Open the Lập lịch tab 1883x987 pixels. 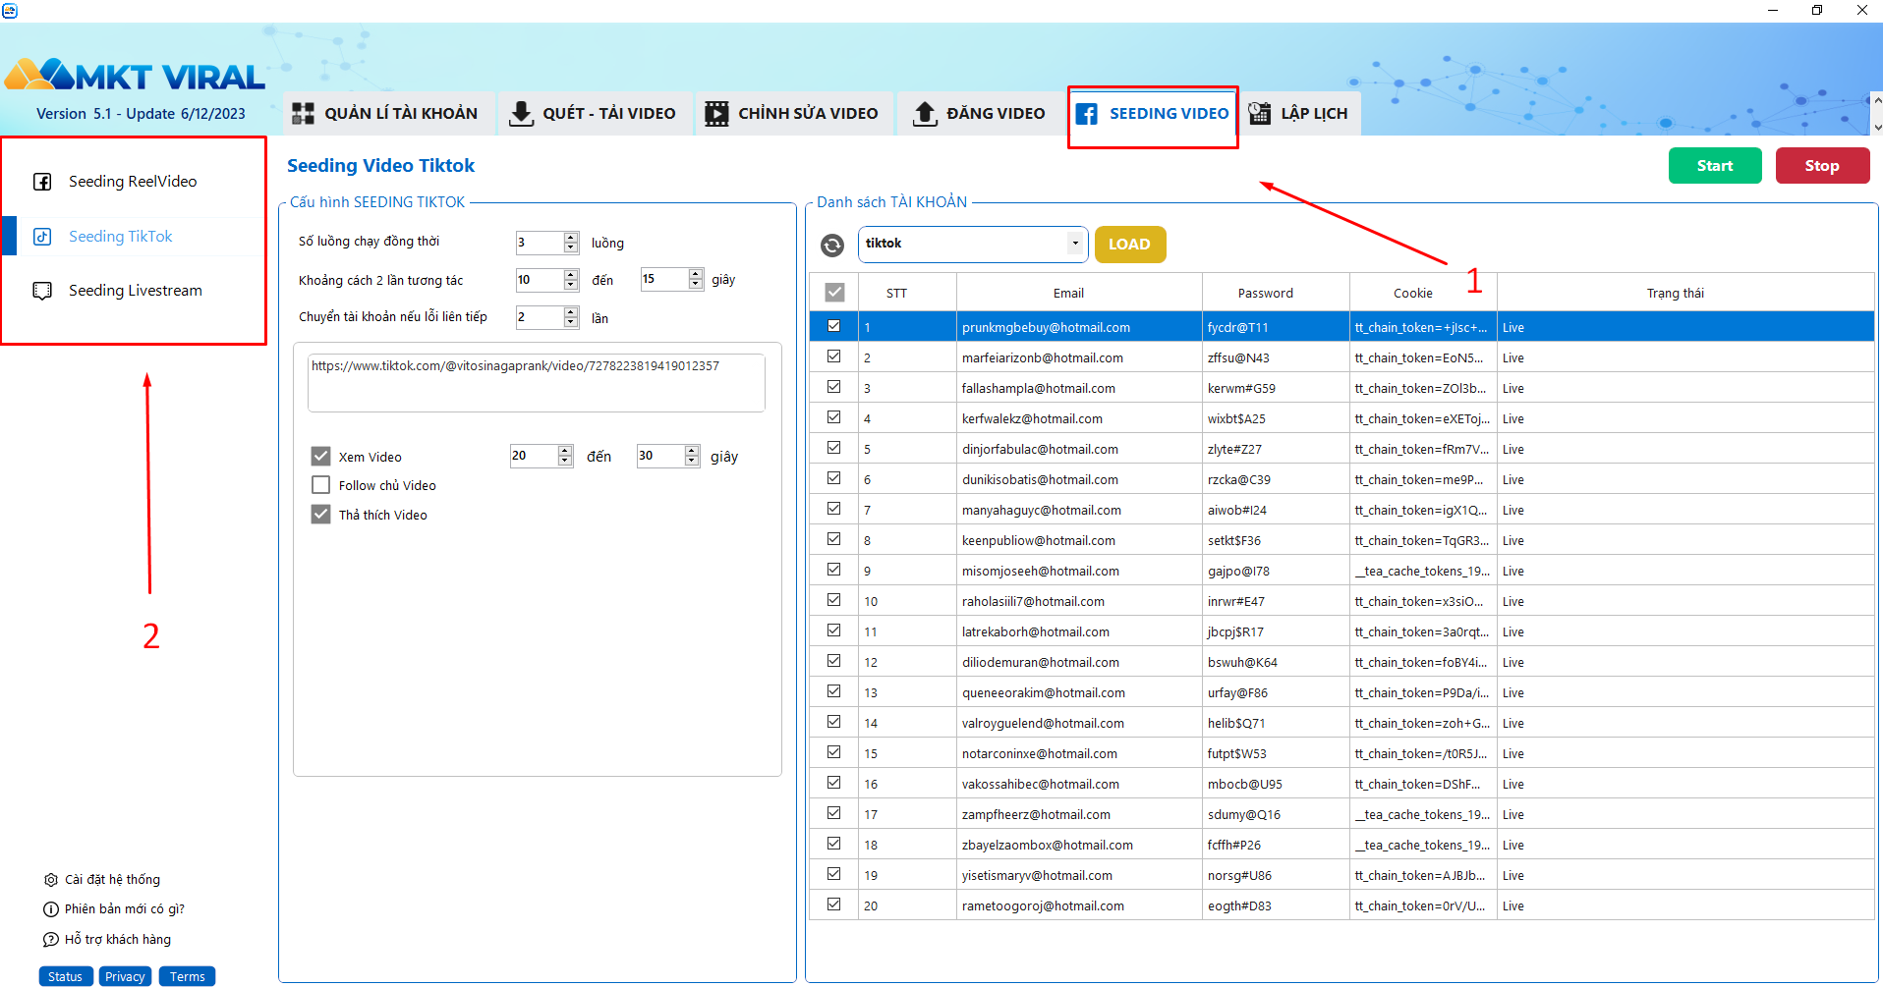pyautogui.click(x=1299, y=113)
